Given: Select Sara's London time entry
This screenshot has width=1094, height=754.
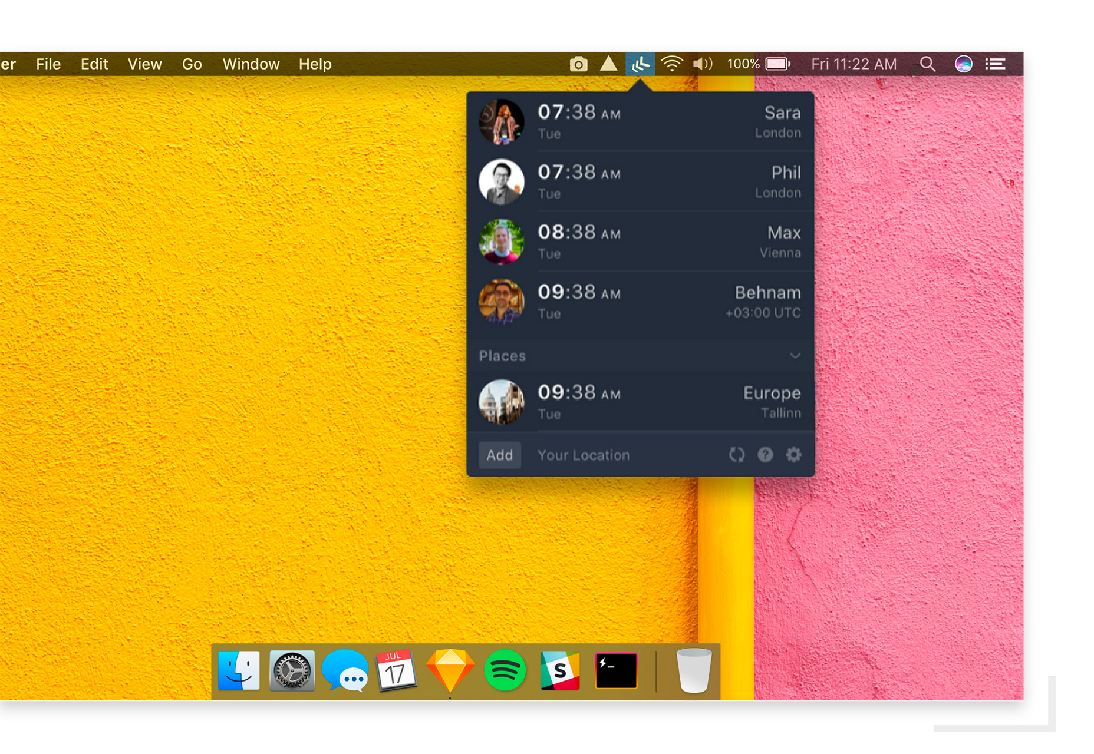Looking at the screenshot, I should coord(640,121).
